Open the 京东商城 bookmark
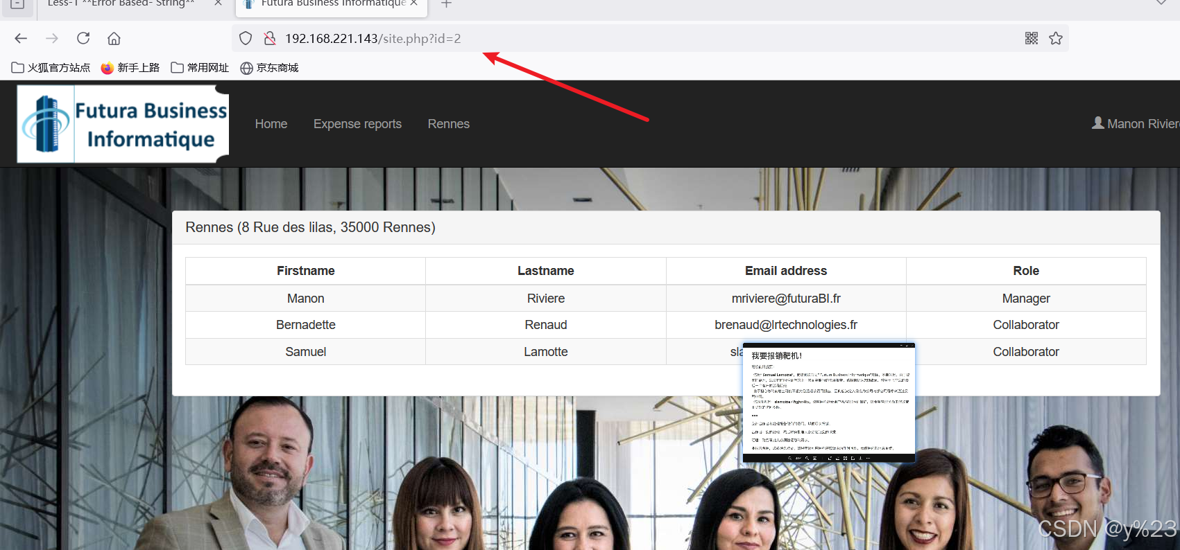This screenshot has width=1180, height=550. tap(269, 67)
